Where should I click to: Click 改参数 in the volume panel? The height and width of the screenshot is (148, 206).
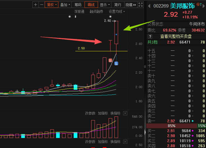(x=90, y=113)
